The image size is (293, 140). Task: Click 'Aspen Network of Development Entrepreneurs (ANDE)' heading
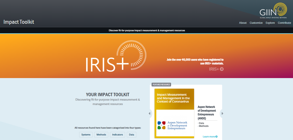[207, 113]
